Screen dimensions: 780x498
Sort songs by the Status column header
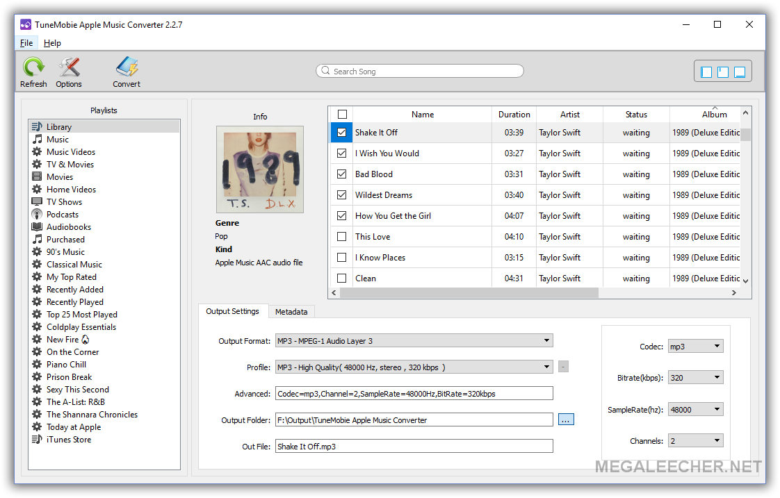(x=636, y=115)
